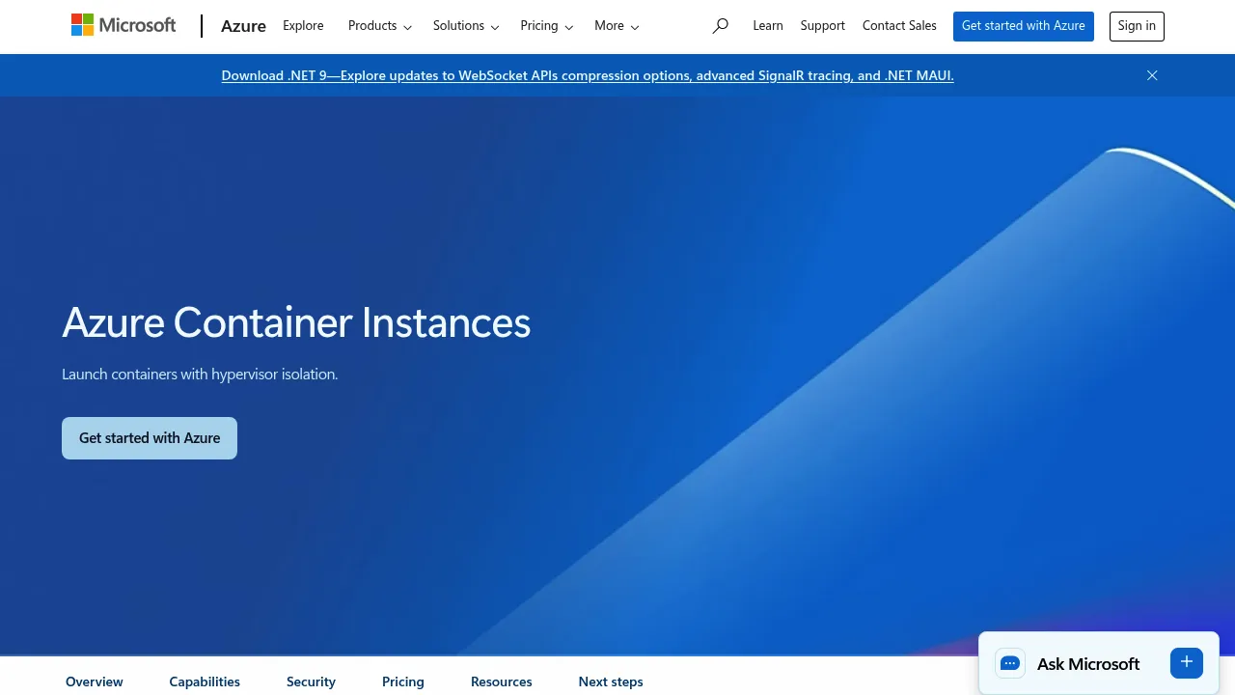Expand the More dropdown menu
Screen dimensions: 1235x695
click(x=617, y=26)
